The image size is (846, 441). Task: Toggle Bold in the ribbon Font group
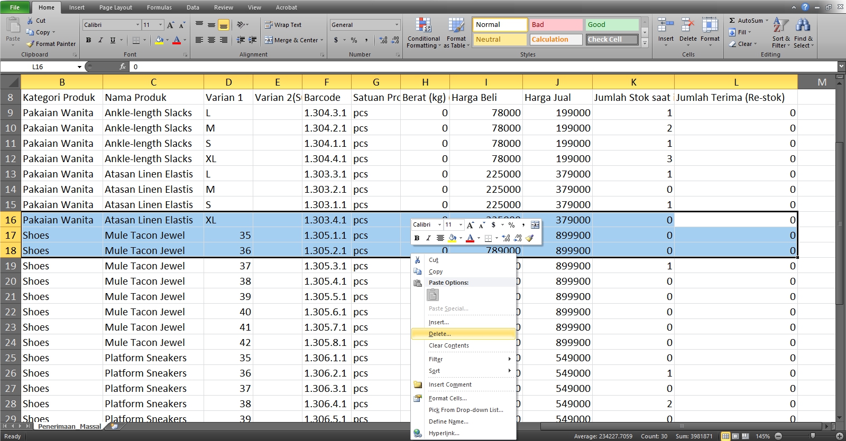point(88,40)
